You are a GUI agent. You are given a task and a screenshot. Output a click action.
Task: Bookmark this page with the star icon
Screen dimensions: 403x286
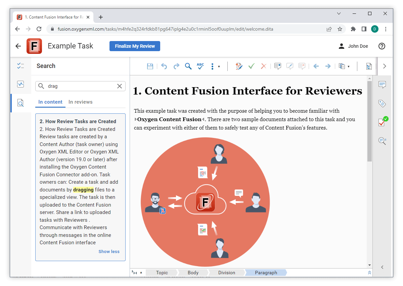click(340, 29)
